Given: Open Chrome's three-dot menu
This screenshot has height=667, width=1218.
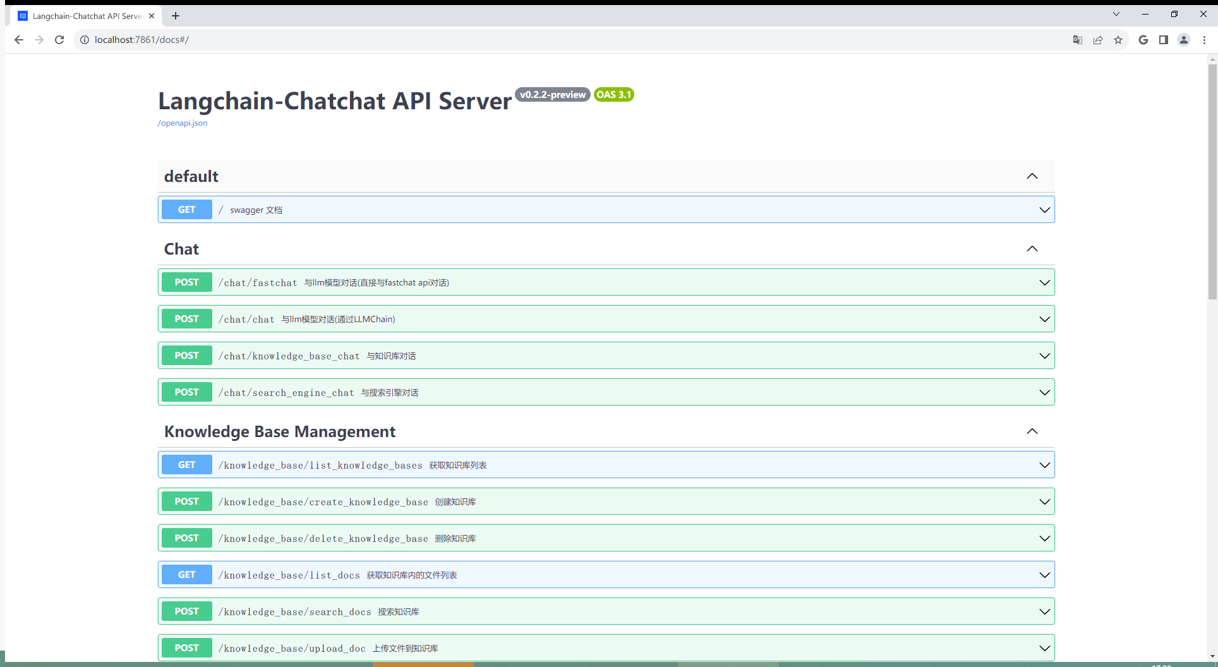Looking at the screenshot, I should (x=1204, y=40).
